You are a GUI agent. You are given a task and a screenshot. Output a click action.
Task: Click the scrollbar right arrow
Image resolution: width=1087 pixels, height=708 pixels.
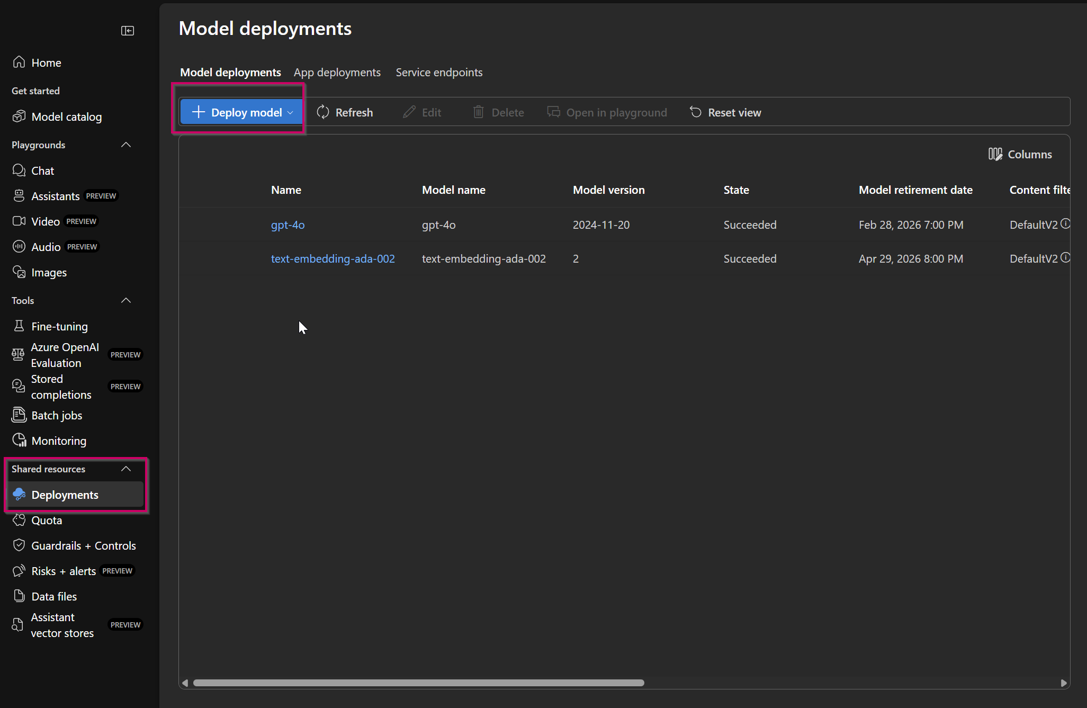[1063, 683]
